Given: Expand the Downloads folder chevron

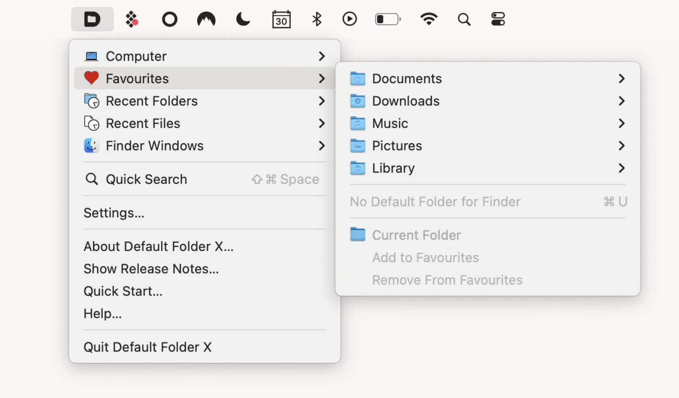Looking at the screenshot, I should [622, 101].
